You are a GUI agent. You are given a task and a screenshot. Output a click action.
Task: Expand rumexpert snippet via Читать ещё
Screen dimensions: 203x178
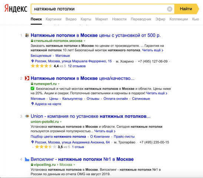(x=157, y=93)
